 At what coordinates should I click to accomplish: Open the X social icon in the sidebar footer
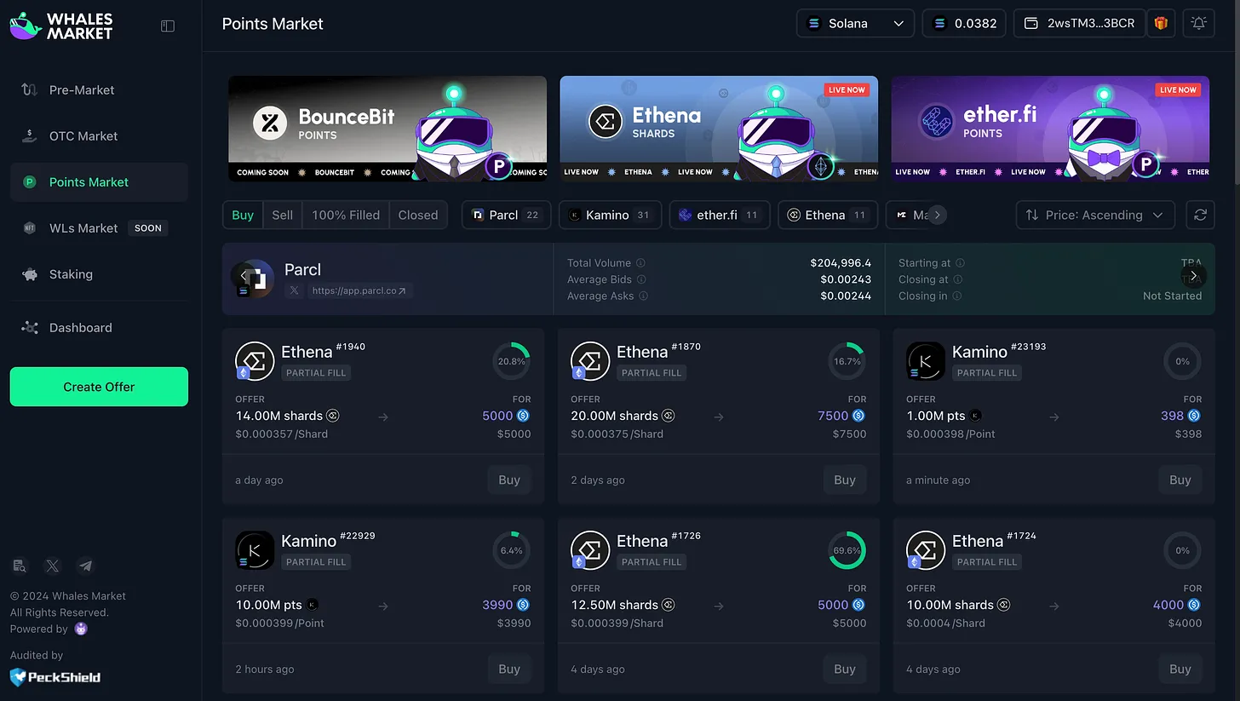click(53, 566)
